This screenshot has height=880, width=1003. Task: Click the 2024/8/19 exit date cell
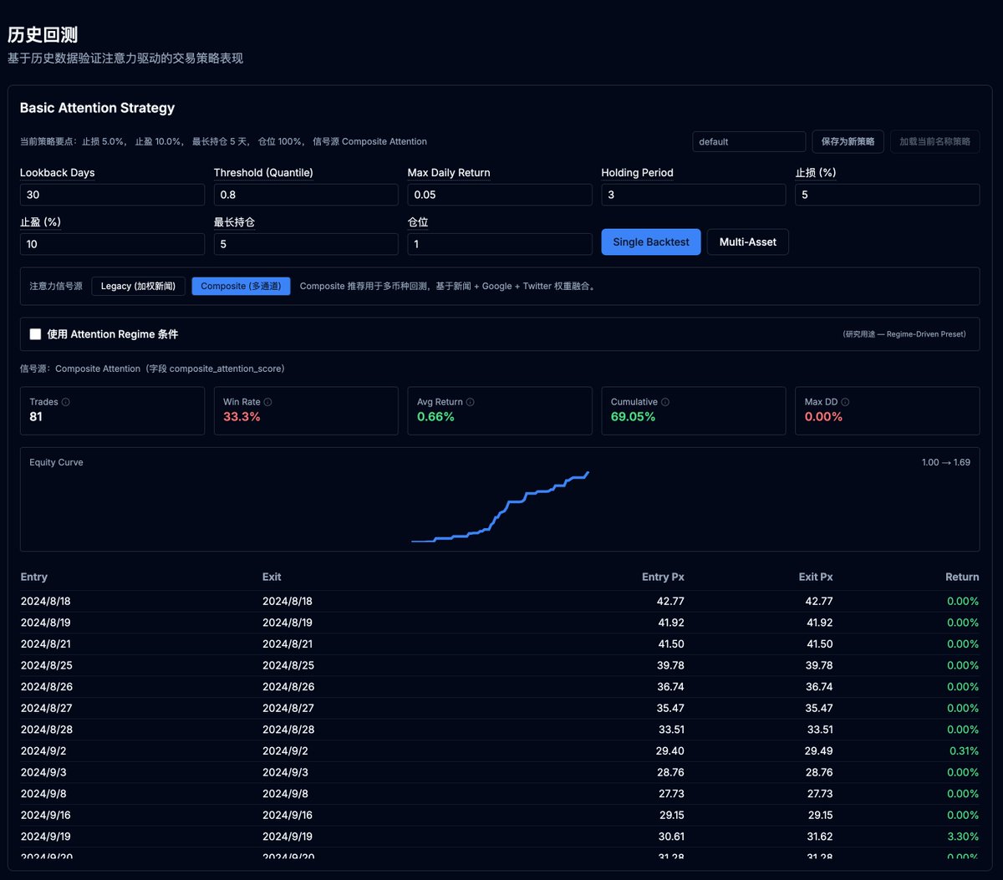tap(288, 623)
